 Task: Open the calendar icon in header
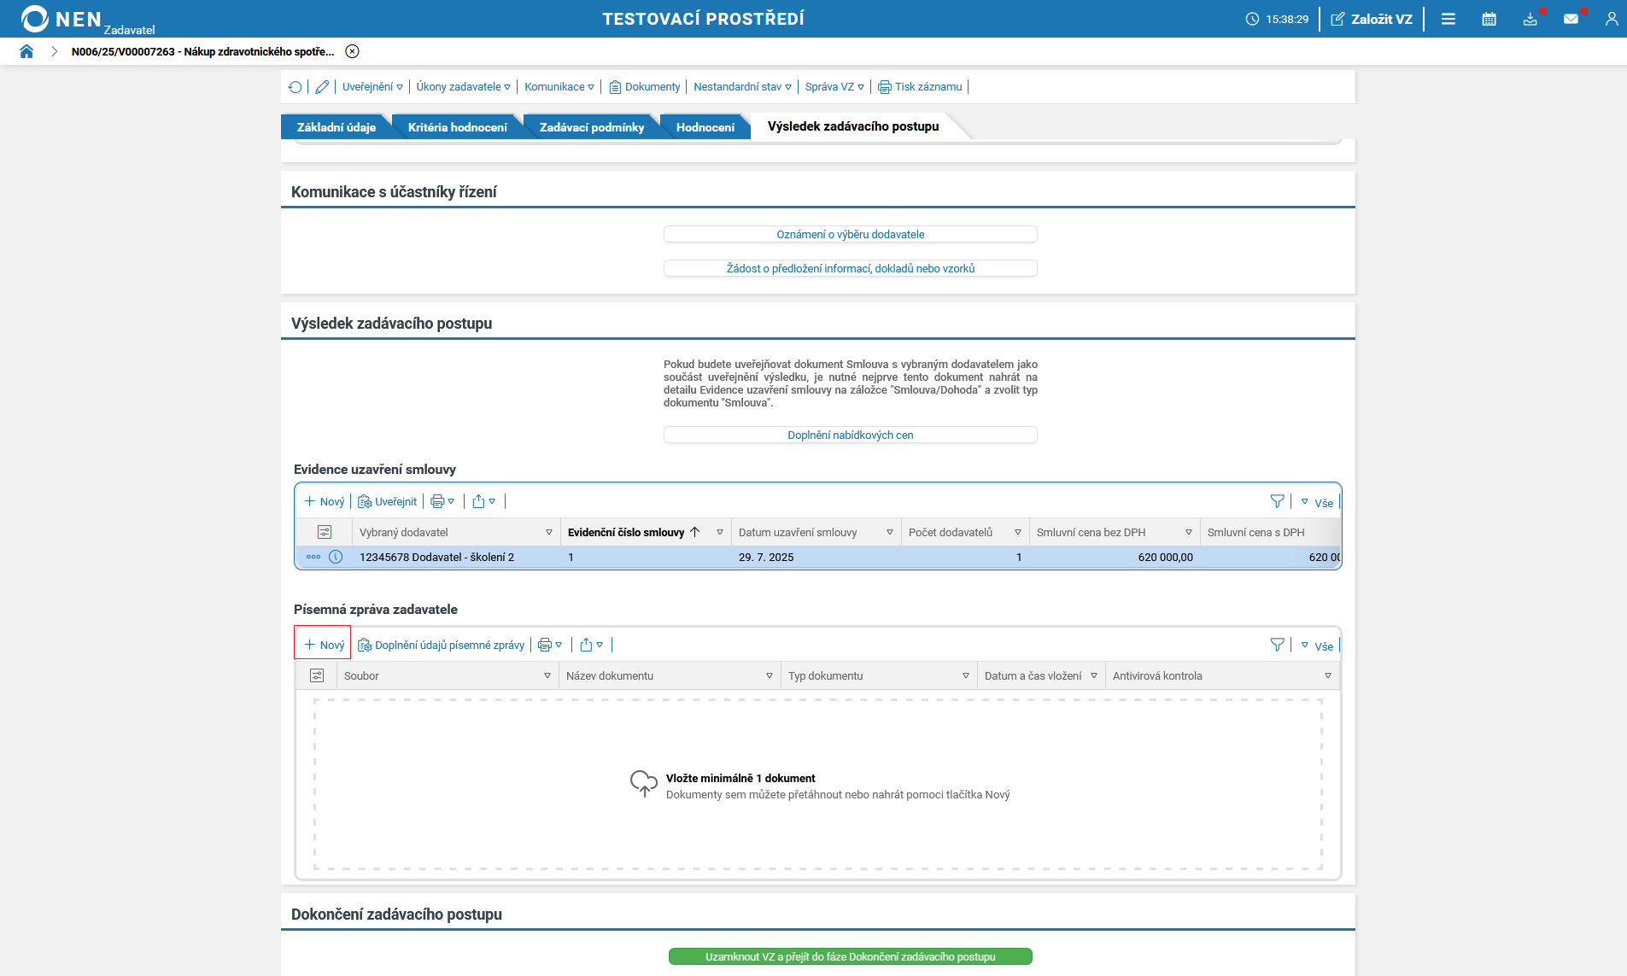[1489, 19]
